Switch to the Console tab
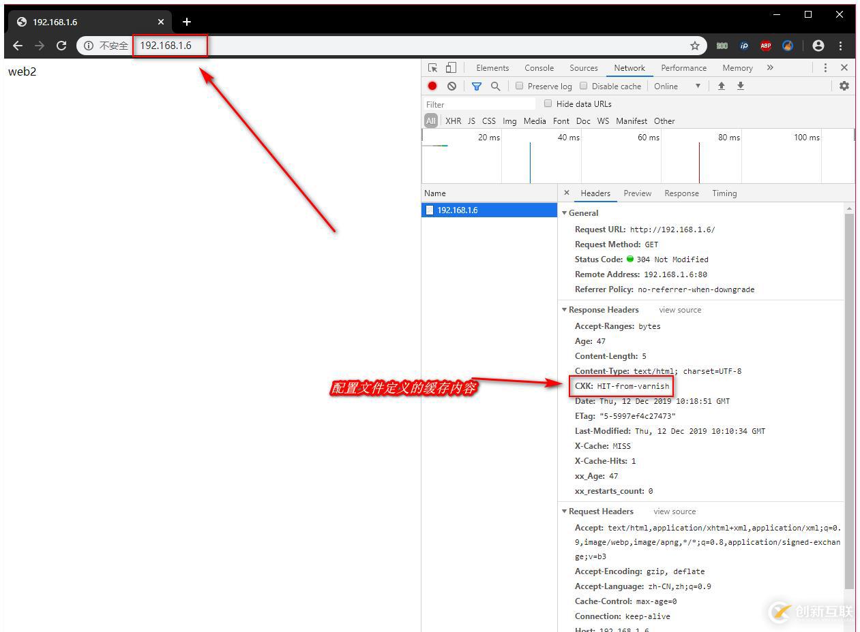The image size is (860, 632). (x=539, y=67)
